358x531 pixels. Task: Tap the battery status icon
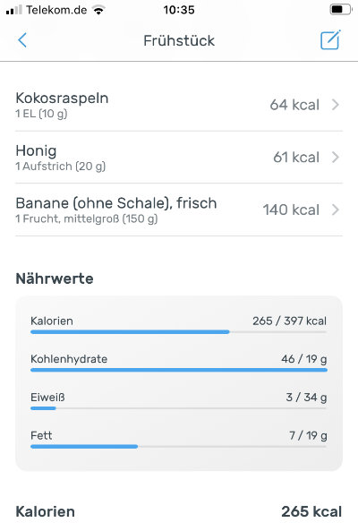coord(340,10)
